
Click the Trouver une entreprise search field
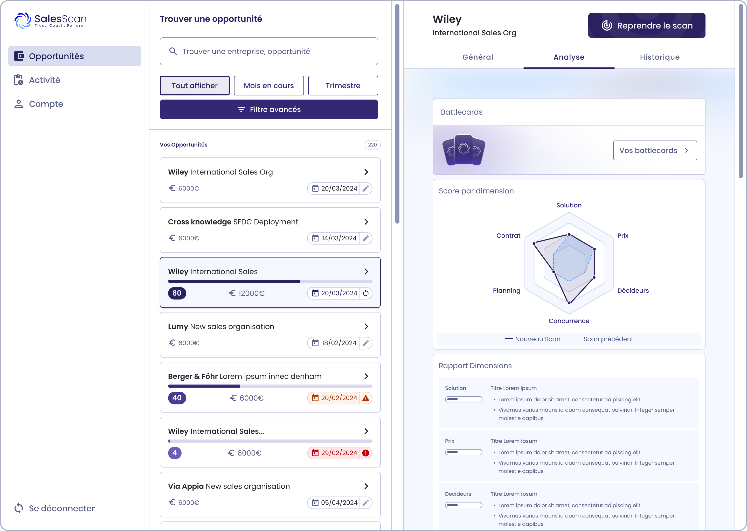pos(268,51)
